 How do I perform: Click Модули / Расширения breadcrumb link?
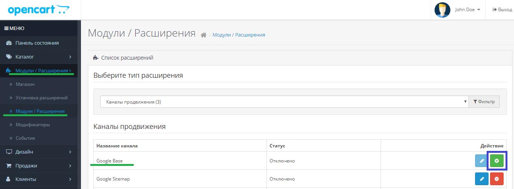(x=239, y=35)
